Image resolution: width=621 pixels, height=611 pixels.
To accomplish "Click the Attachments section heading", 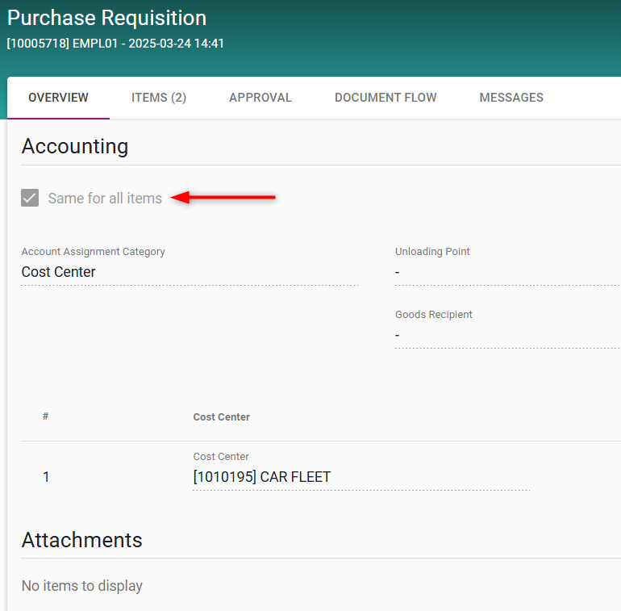I will 82,540.
